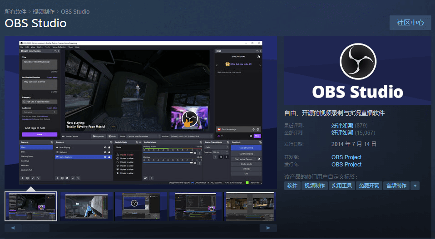The width and height of the screenshot is (435, 239).
Task: Float the Stream Information dock
Action: click(x=55, y=51)
